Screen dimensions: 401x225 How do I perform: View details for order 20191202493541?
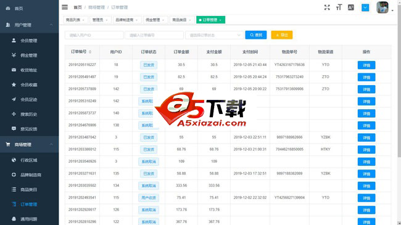coord(366,198)
